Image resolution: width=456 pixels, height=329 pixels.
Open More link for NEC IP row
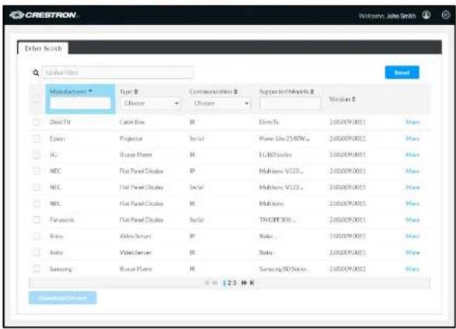[x=412, y=171]
